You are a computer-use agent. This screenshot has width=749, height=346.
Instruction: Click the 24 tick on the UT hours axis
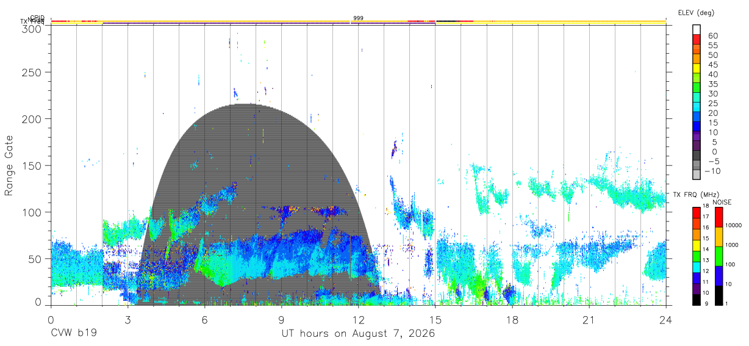pyautogui.click(x=665, y=320)
